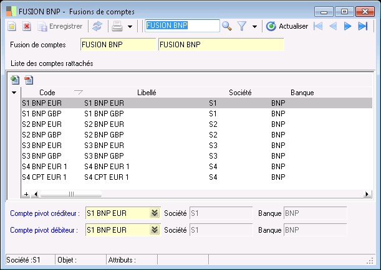Image resolution: width=381 pixels, height=270 pixels.
Task: Click the blue sync arrows icon
Action: coord(97,26)
